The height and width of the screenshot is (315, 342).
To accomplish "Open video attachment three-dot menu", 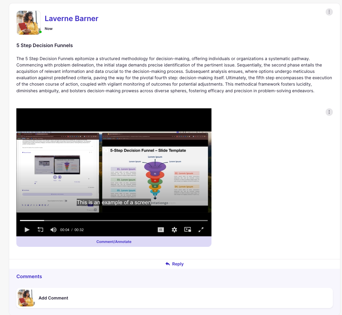I will coord(329,112).
